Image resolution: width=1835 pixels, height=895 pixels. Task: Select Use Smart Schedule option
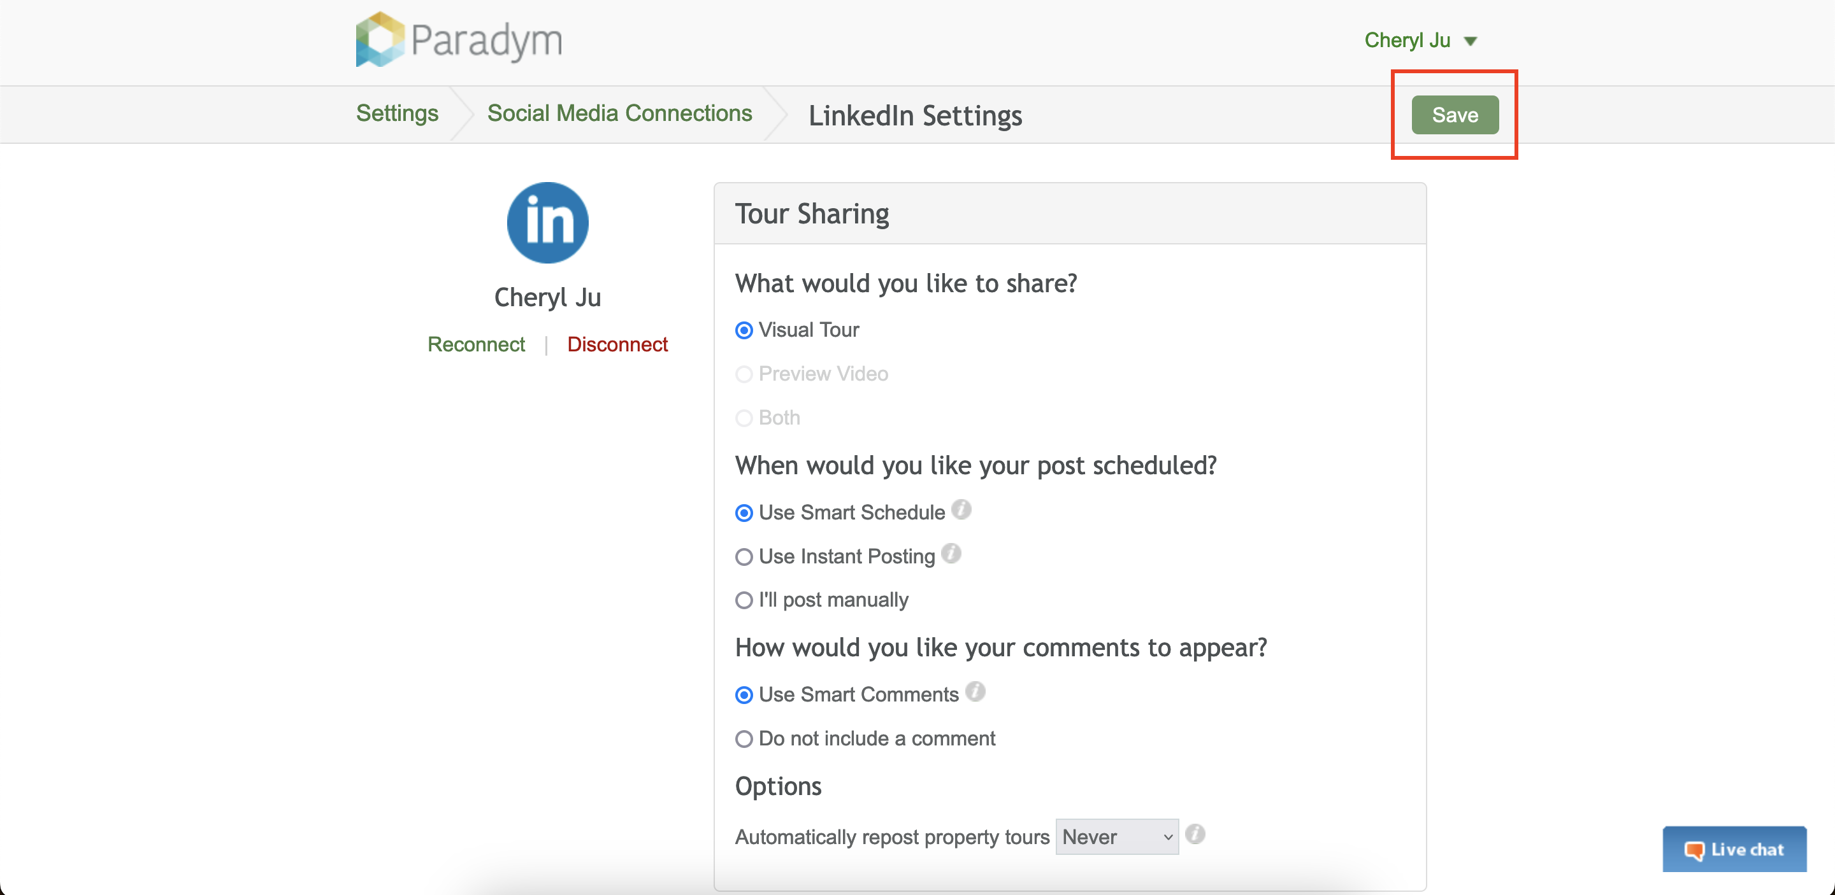pos(744,513)
